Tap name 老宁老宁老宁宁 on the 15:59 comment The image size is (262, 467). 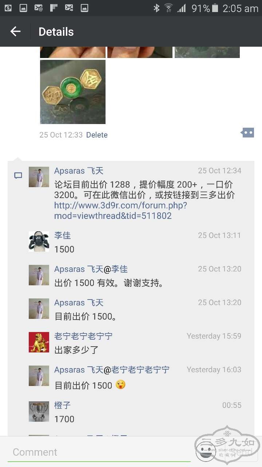(x=83, y=336)
